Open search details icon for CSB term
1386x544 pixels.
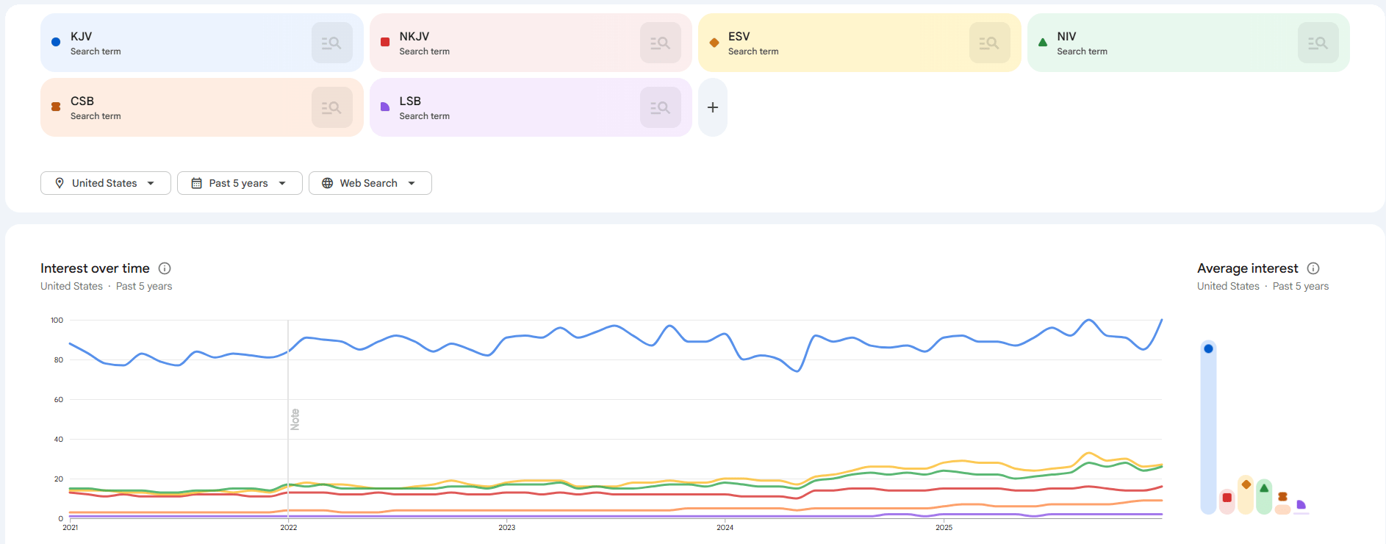click(331, 107)
